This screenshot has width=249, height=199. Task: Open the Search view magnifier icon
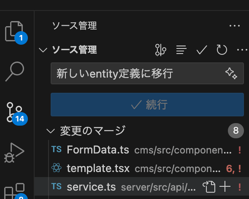pyautogui.click(x=15, y=71)
